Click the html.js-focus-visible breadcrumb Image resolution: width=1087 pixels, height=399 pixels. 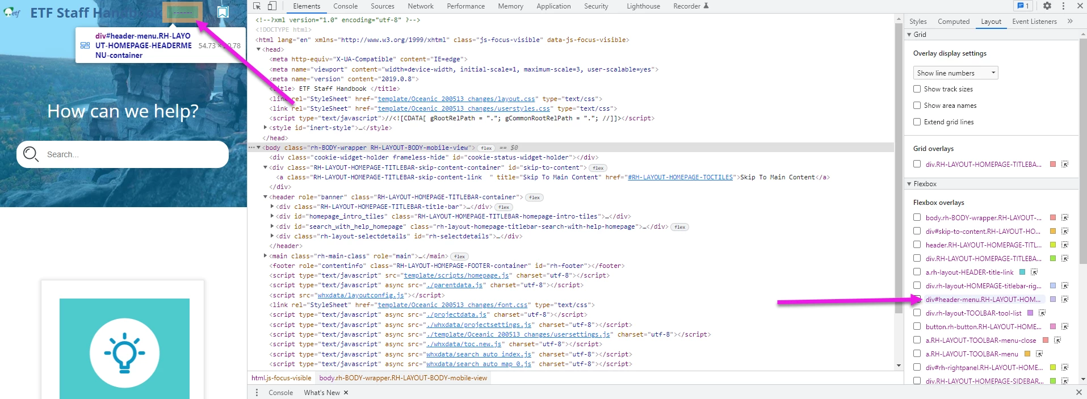click(281, 378)
